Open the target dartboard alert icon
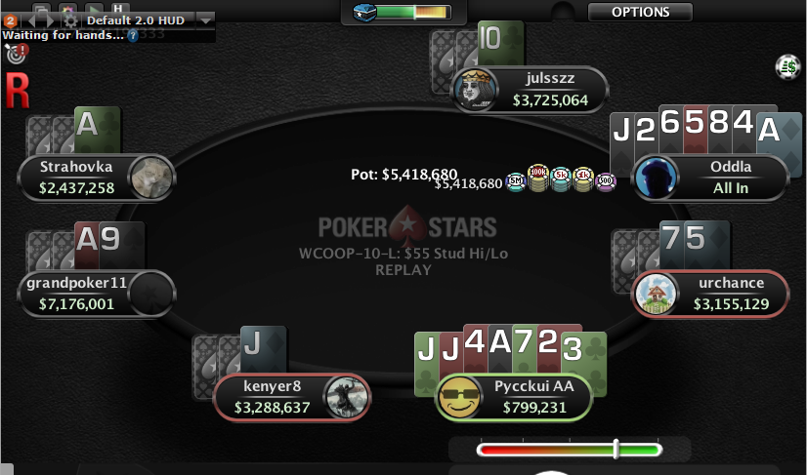 click(x=16, y=54)
